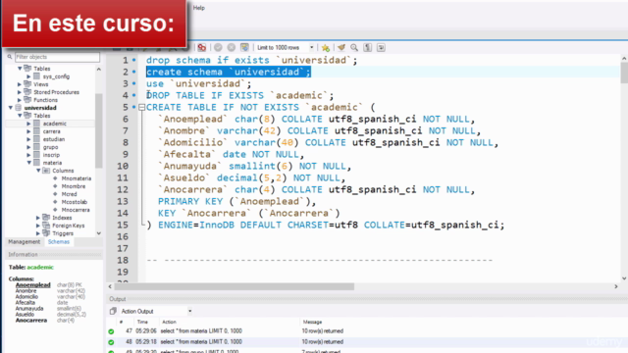Click the Mnomateria column diamond icon
The image size is (628, 353).
(x=55, y=178)
